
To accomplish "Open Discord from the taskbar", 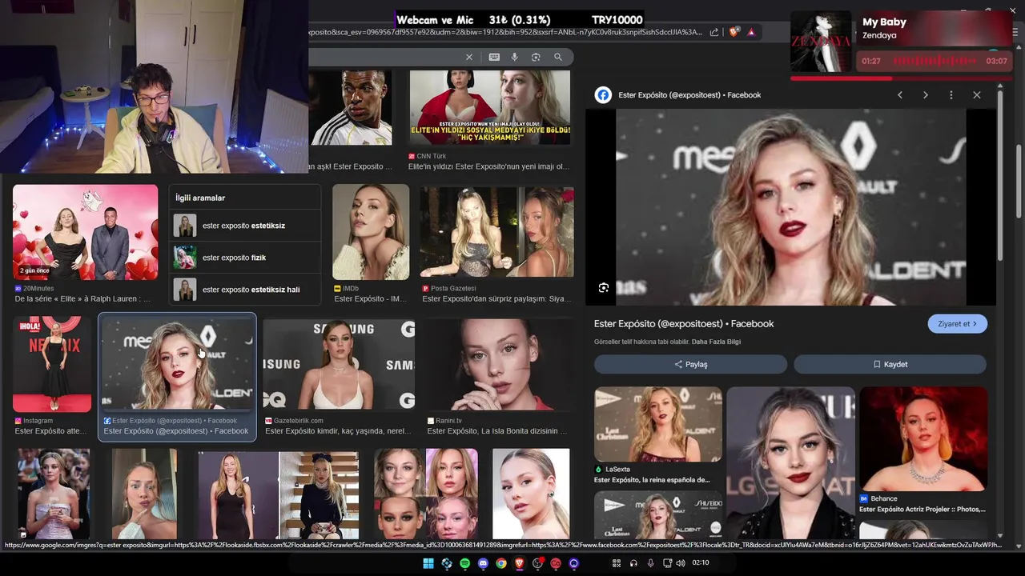I will click(x=483, y=563).
